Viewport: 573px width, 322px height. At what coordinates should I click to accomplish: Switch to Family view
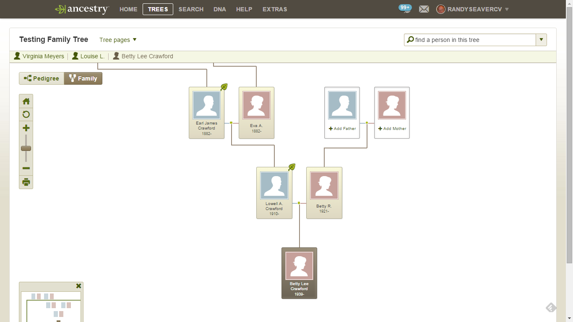[83, 78]
